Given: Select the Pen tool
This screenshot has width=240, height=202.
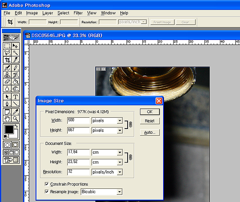Looking at the screenshot, I should (x=7, y=104).
